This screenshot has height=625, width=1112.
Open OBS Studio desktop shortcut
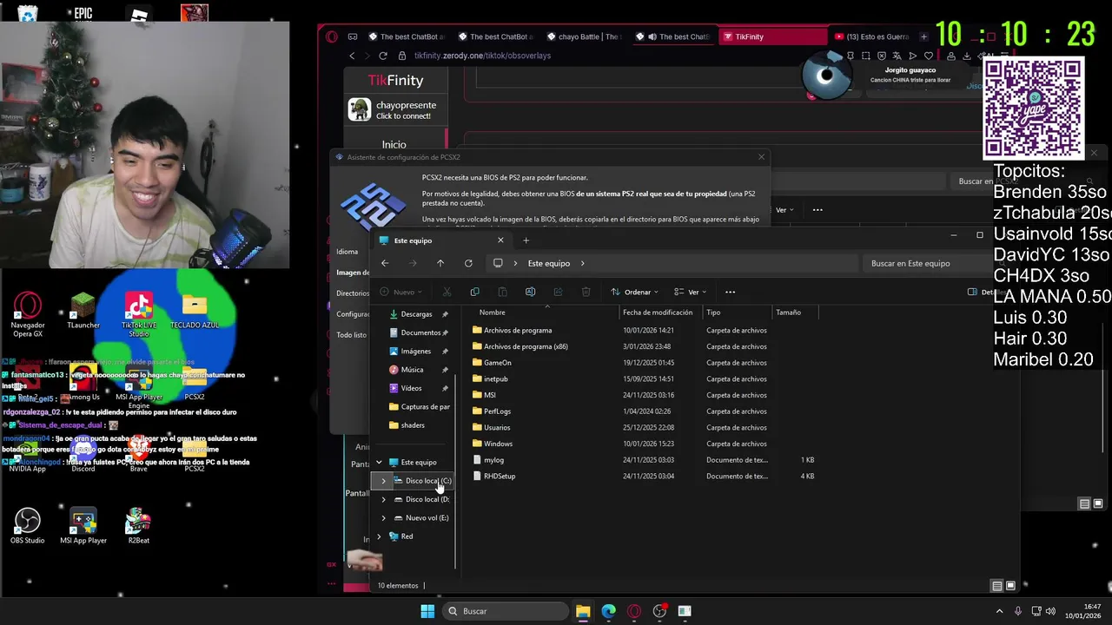click(28, 526)
